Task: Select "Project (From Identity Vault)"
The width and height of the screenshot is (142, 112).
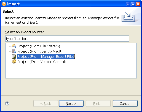Action: pyautogui.click(x=40, y=51)
